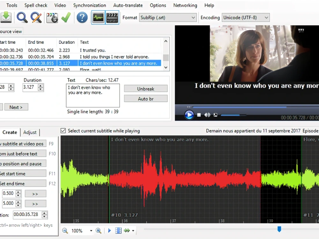The width and height of the screenshot is (319, 239).
Task: Open the Encoding Unicode dropdown
Action: (x=266, y=18)
